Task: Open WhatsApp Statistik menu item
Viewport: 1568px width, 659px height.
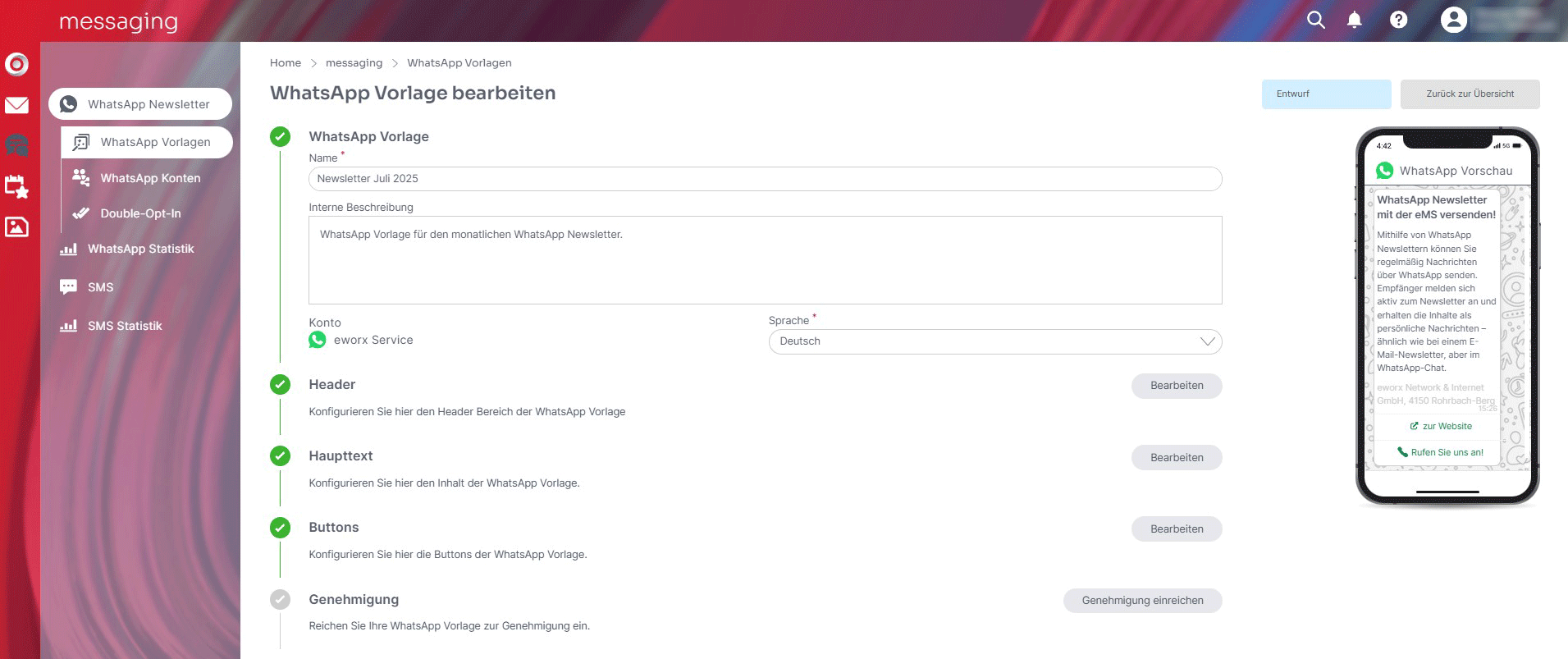Action: click(140, 249)
